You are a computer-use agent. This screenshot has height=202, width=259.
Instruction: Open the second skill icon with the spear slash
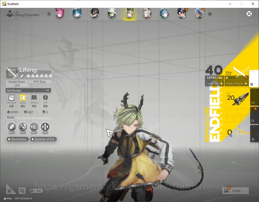tap(23, 127)
